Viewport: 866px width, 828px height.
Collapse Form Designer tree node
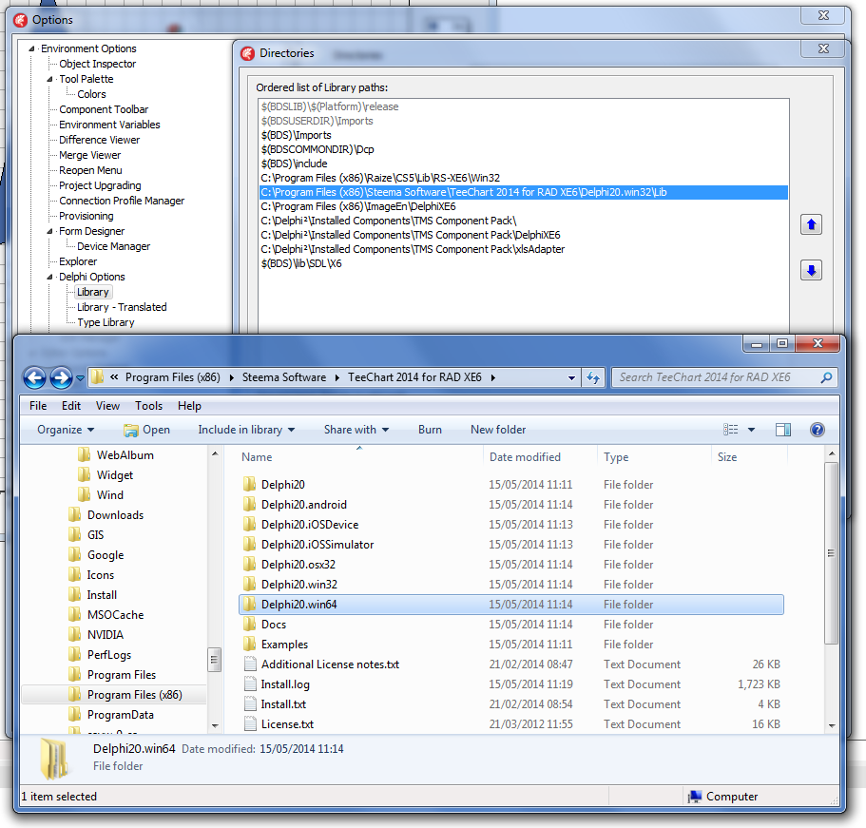pos(50,231)
